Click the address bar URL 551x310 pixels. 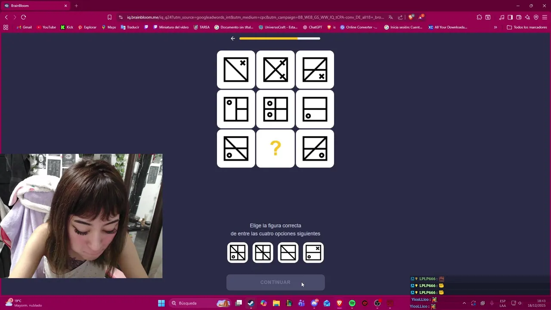tap(255, 17)
